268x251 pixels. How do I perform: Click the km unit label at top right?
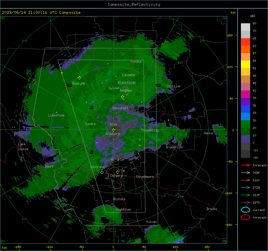(233, 13)
